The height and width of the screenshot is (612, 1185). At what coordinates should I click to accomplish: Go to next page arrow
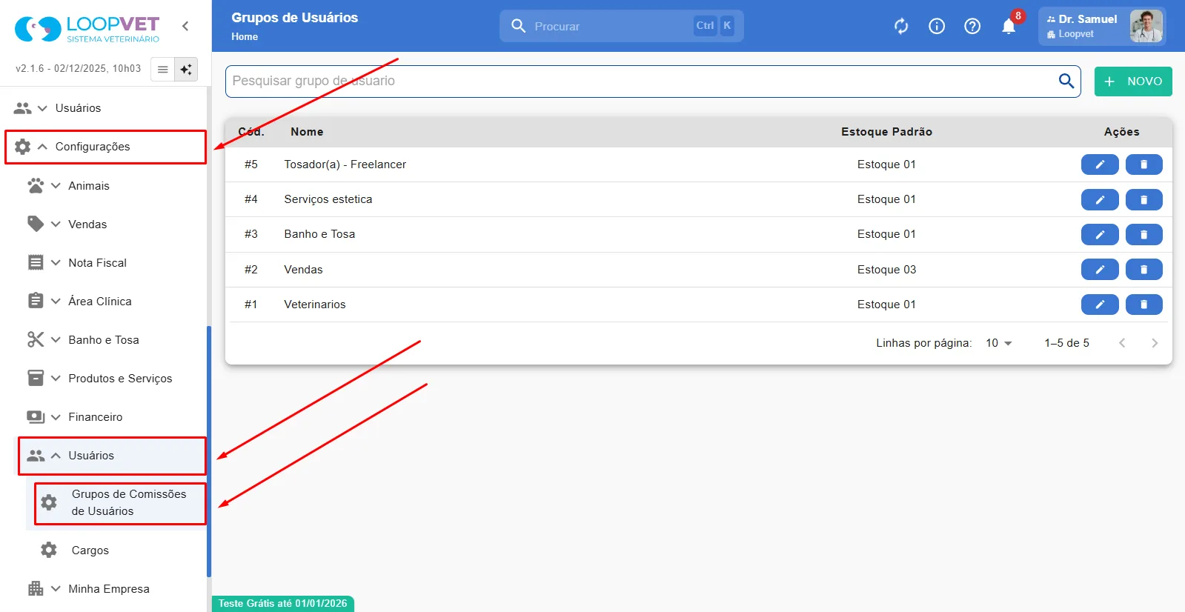point(1155,343)
